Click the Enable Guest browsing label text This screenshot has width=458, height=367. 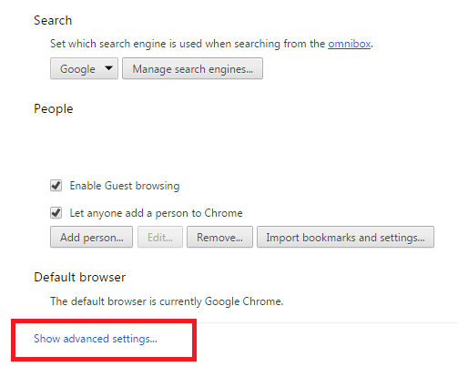click(x=125, y=186)
